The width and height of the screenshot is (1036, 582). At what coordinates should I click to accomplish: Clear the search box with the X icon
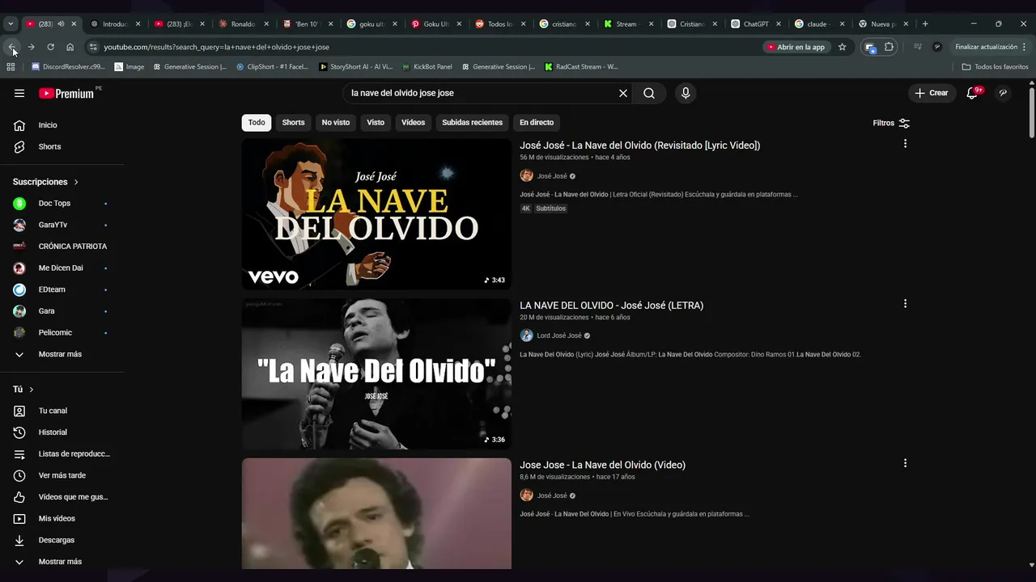click(x=623, y=93)
